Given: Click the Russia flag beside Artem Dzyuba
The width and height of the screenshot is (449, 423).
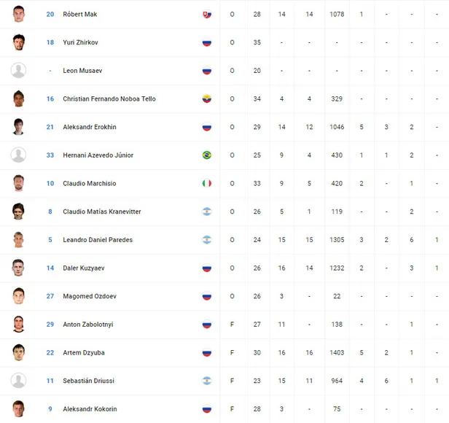Looking at the screenshot, I should [207, 352].
